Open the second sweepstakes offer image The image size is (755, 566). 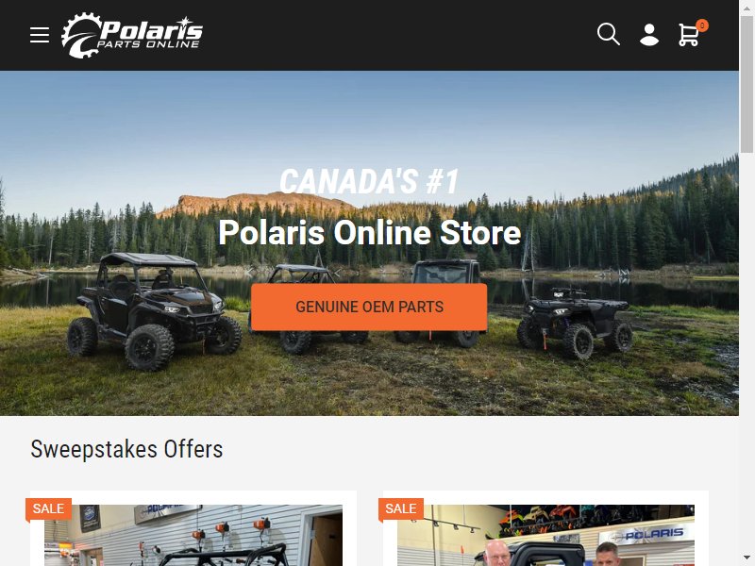545,535
